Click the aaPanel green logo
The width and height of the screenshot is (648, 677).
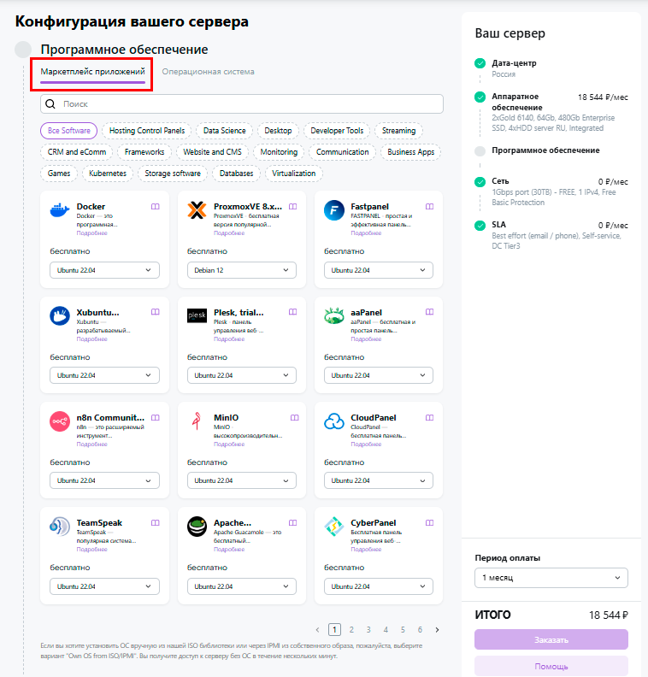(334, 315)
